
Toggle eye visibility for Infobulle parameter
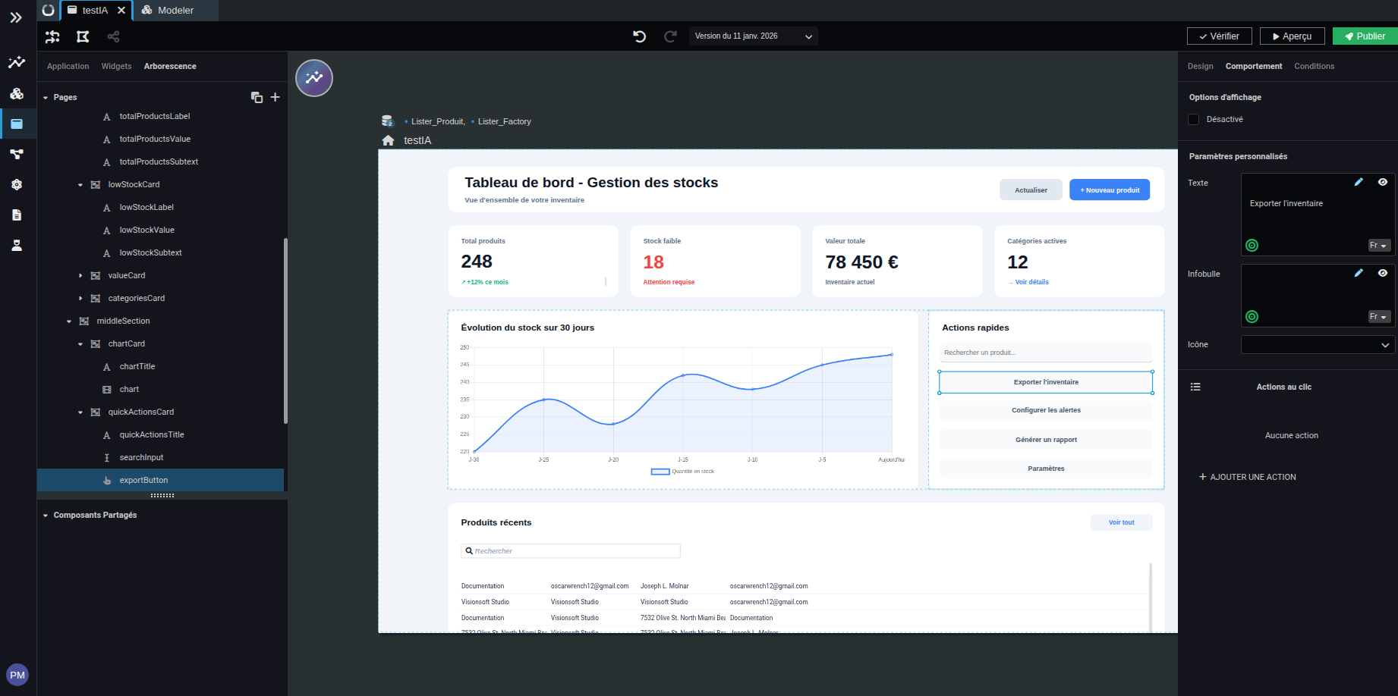click(1383, 273)
